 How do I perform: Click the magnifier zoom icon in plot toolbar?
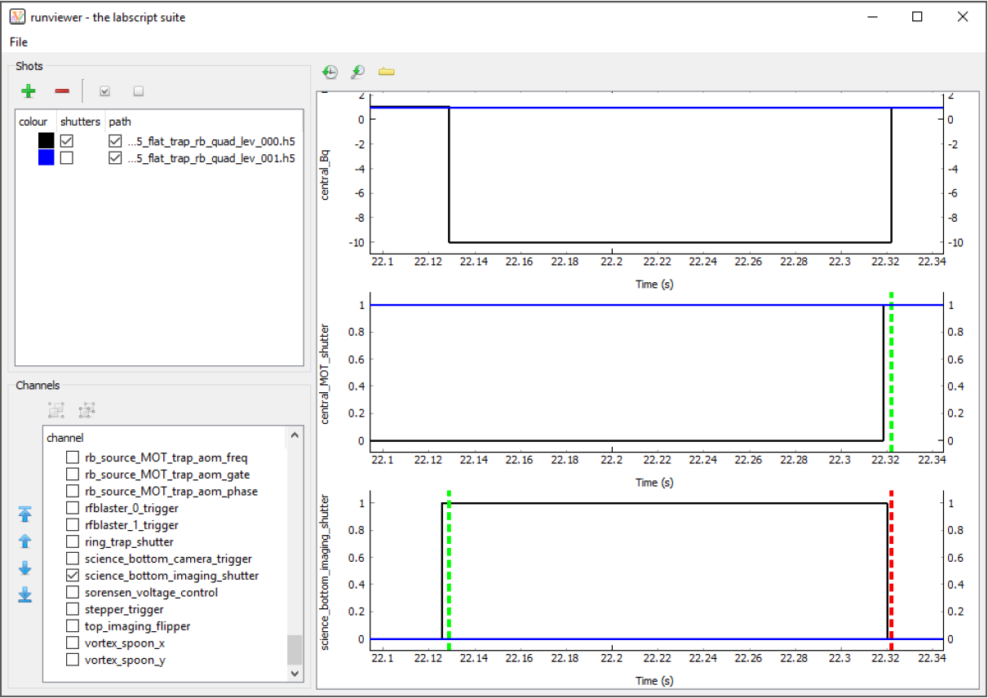(x=357, y=72)
